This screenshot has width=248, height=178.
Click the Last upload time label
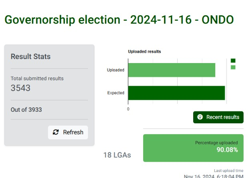coord(229,170)
